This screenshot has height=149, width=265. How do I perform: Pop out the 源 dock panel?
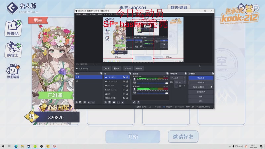click(130, 73)
